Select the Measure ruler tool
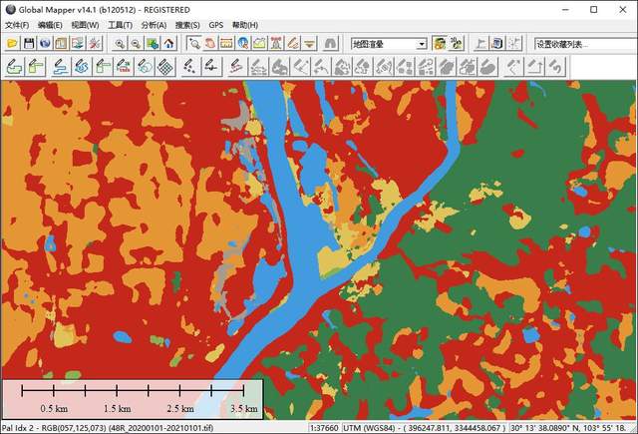Image resolution: width=638 pixels, height=434 pixels. coord(226,44)
